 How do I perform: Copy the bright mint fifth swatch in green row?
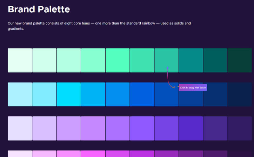[x=117, y=60]
